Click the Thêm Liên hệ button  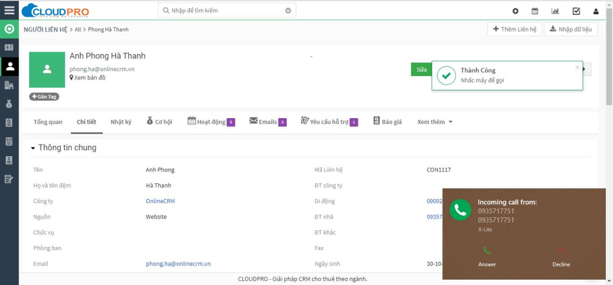pos(514,29)
